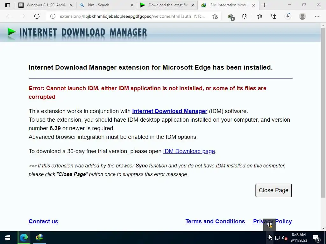View site information icon in address bar
The height and width of the screenshot is (244, 326).
pos(53,16)
